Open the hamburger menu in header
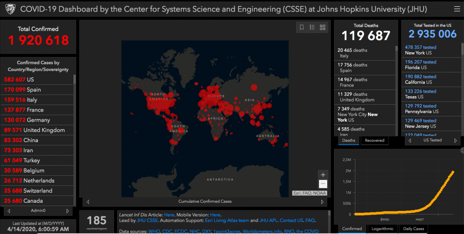Screen dimensions: 464x234 click(457, 8)
